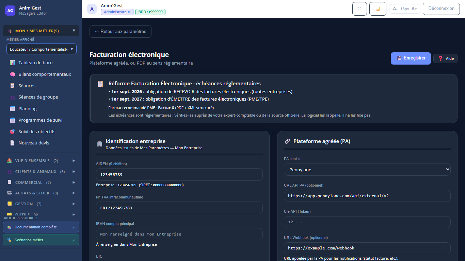Decrease font size with A- button

point(395,9)
